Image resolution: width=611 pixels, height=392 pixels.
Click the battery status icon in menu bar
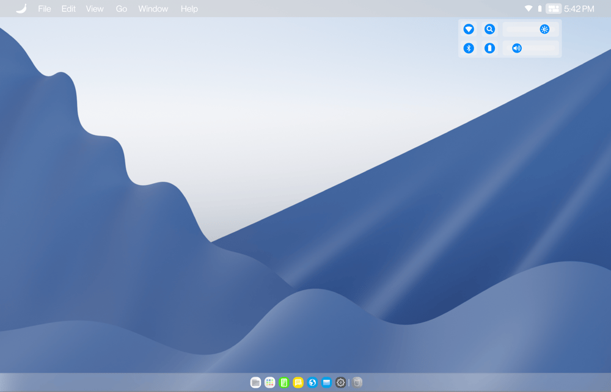pos(540,9)
